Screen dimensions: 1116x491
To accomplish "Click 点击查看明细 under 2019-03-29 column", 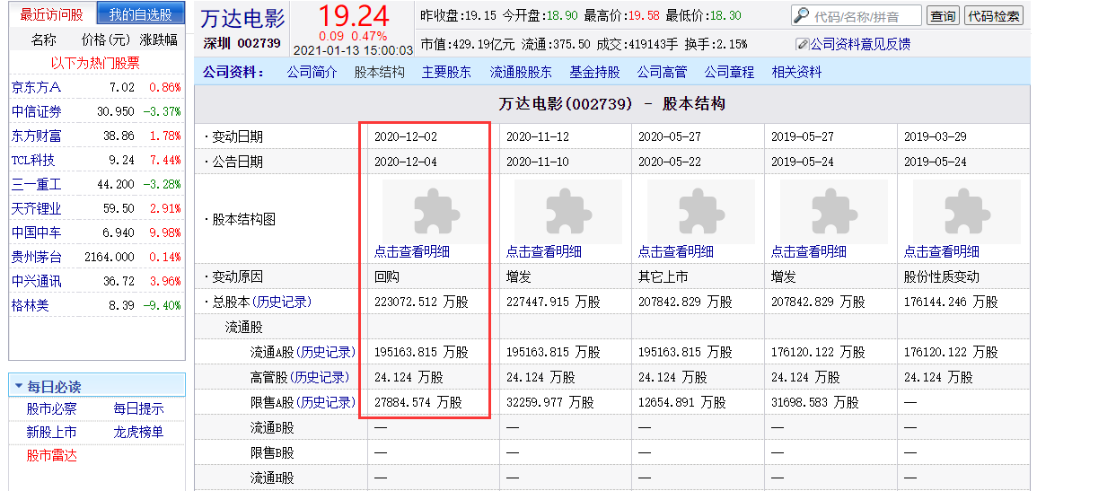I will [942, 252].
